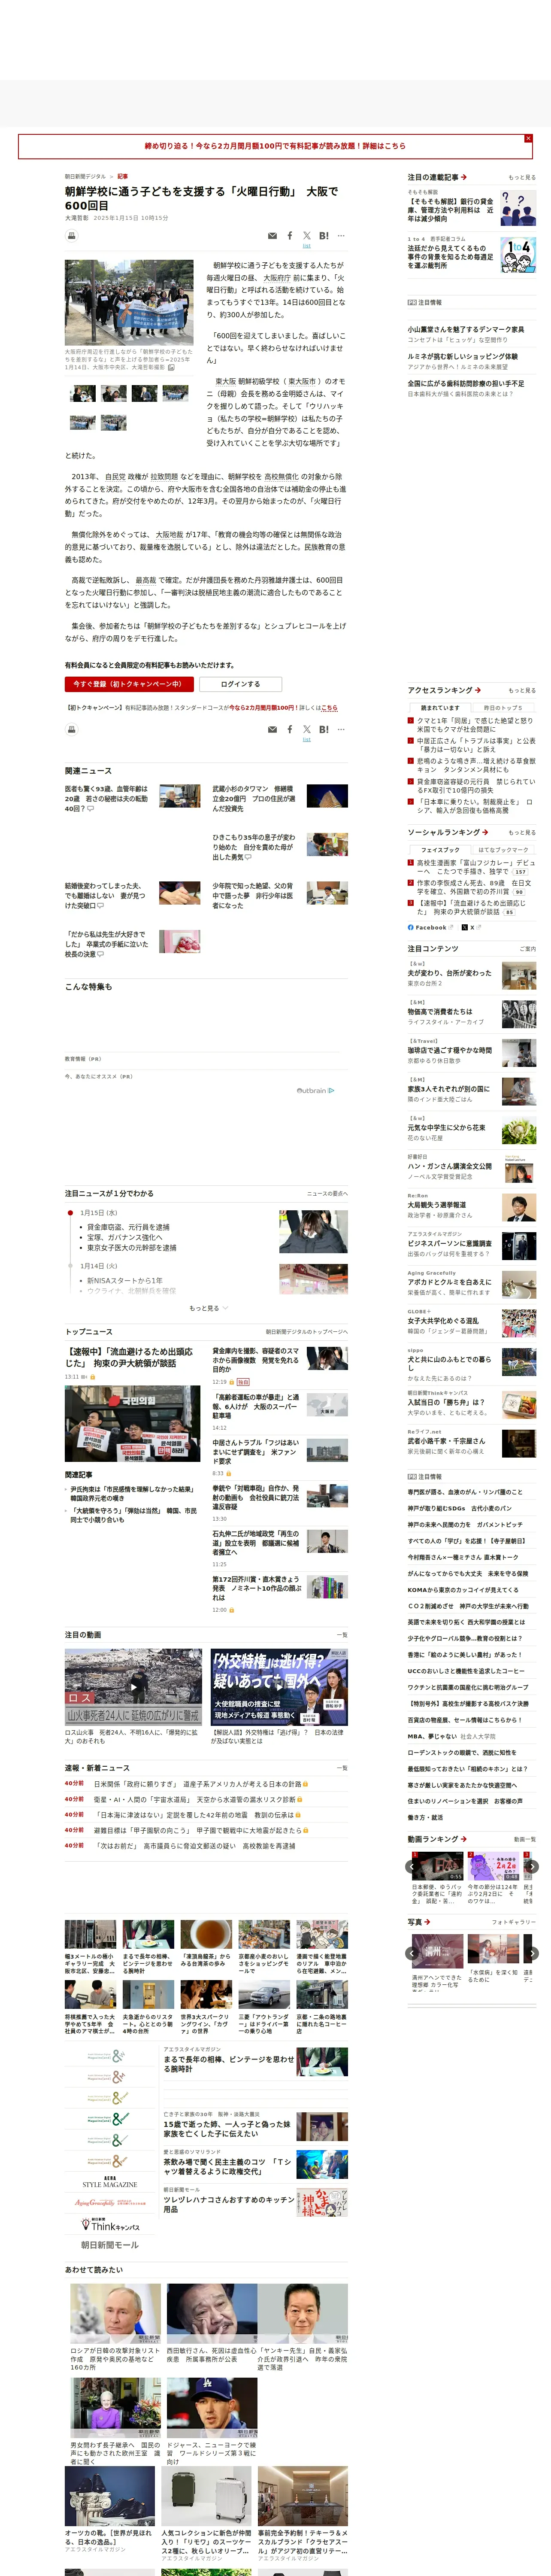Select 昨日のトップ5 ranking tab
The height and width of the screenshot is (2576, 551).
click(x=503, y=707)
